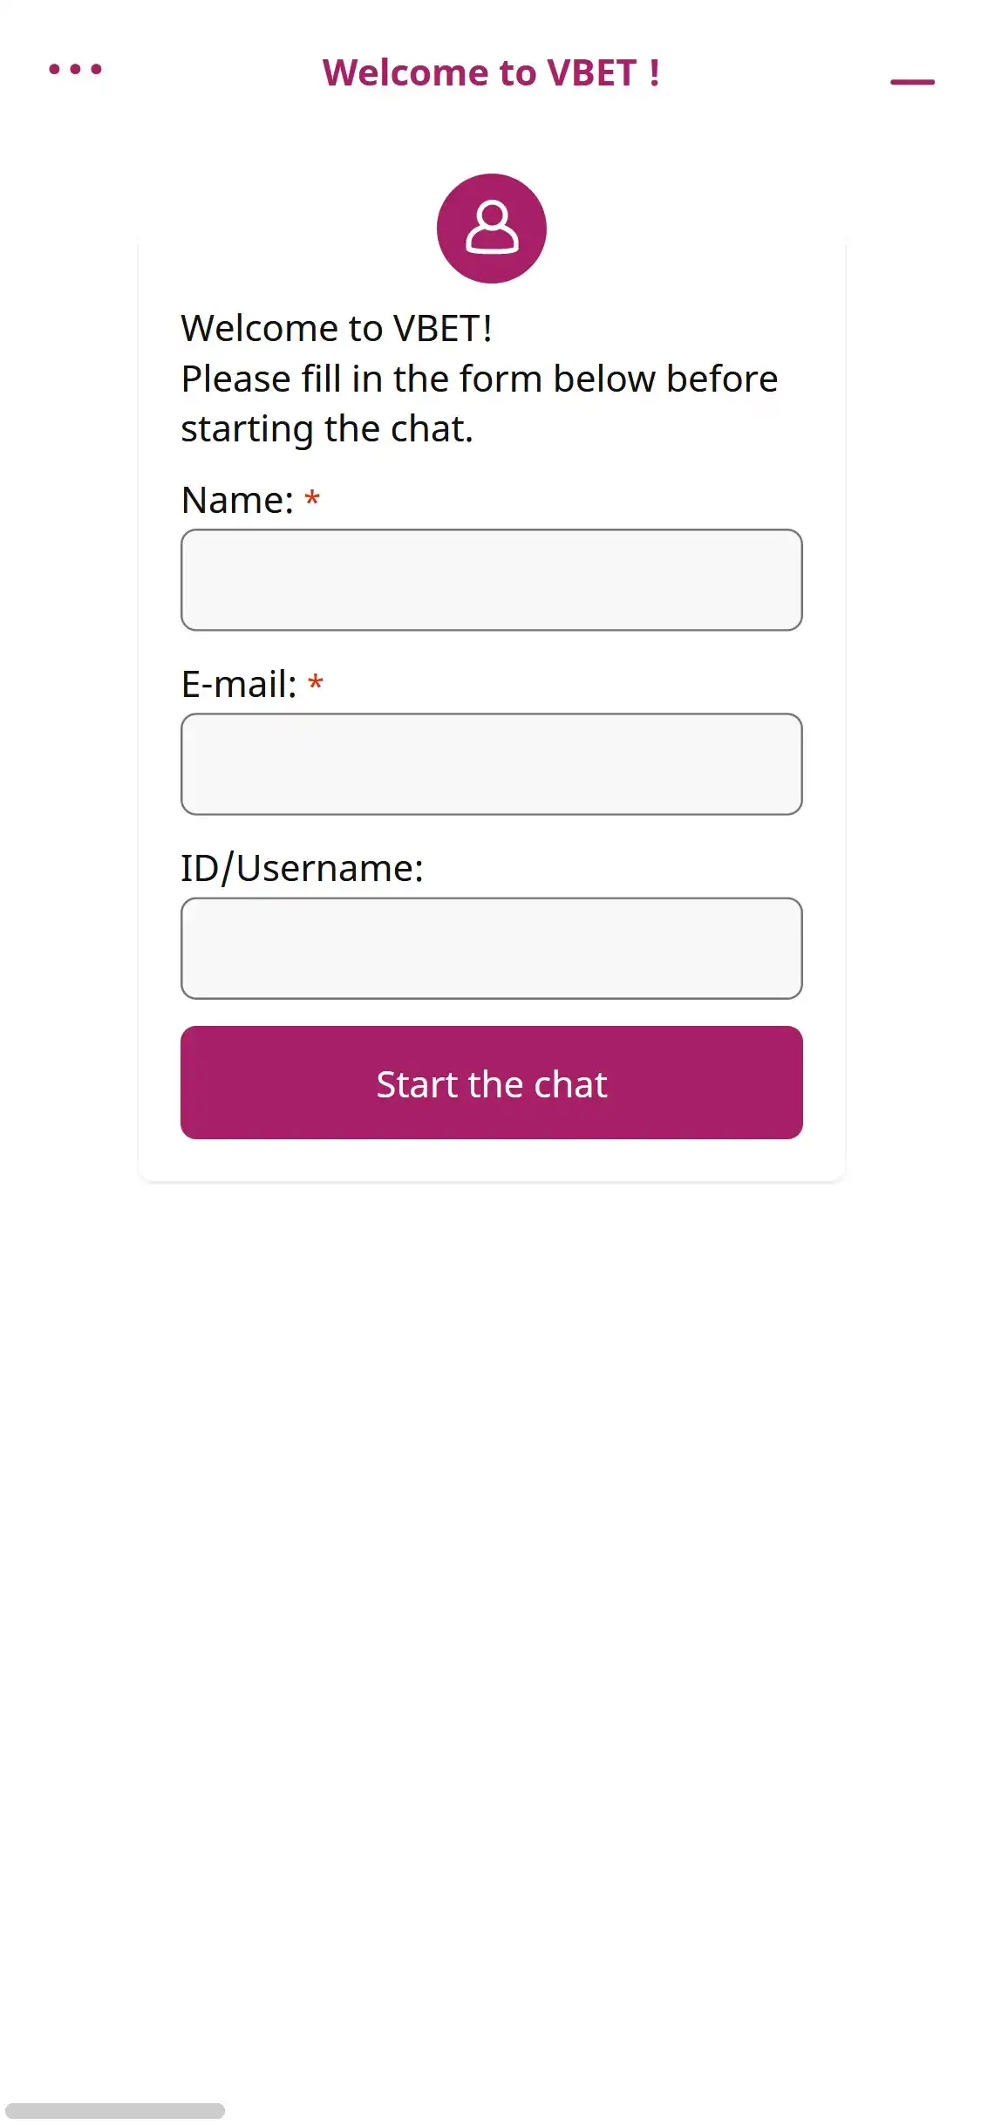The height and width of the screenshot is (2125, 981).
Task: Click the white form card's bottom margin
Action: point(492,1161)
